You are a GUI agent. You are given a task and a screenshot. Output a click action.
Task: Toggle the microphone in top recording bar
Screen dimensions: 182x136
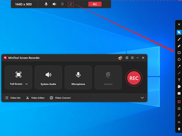tap(46, 4)
